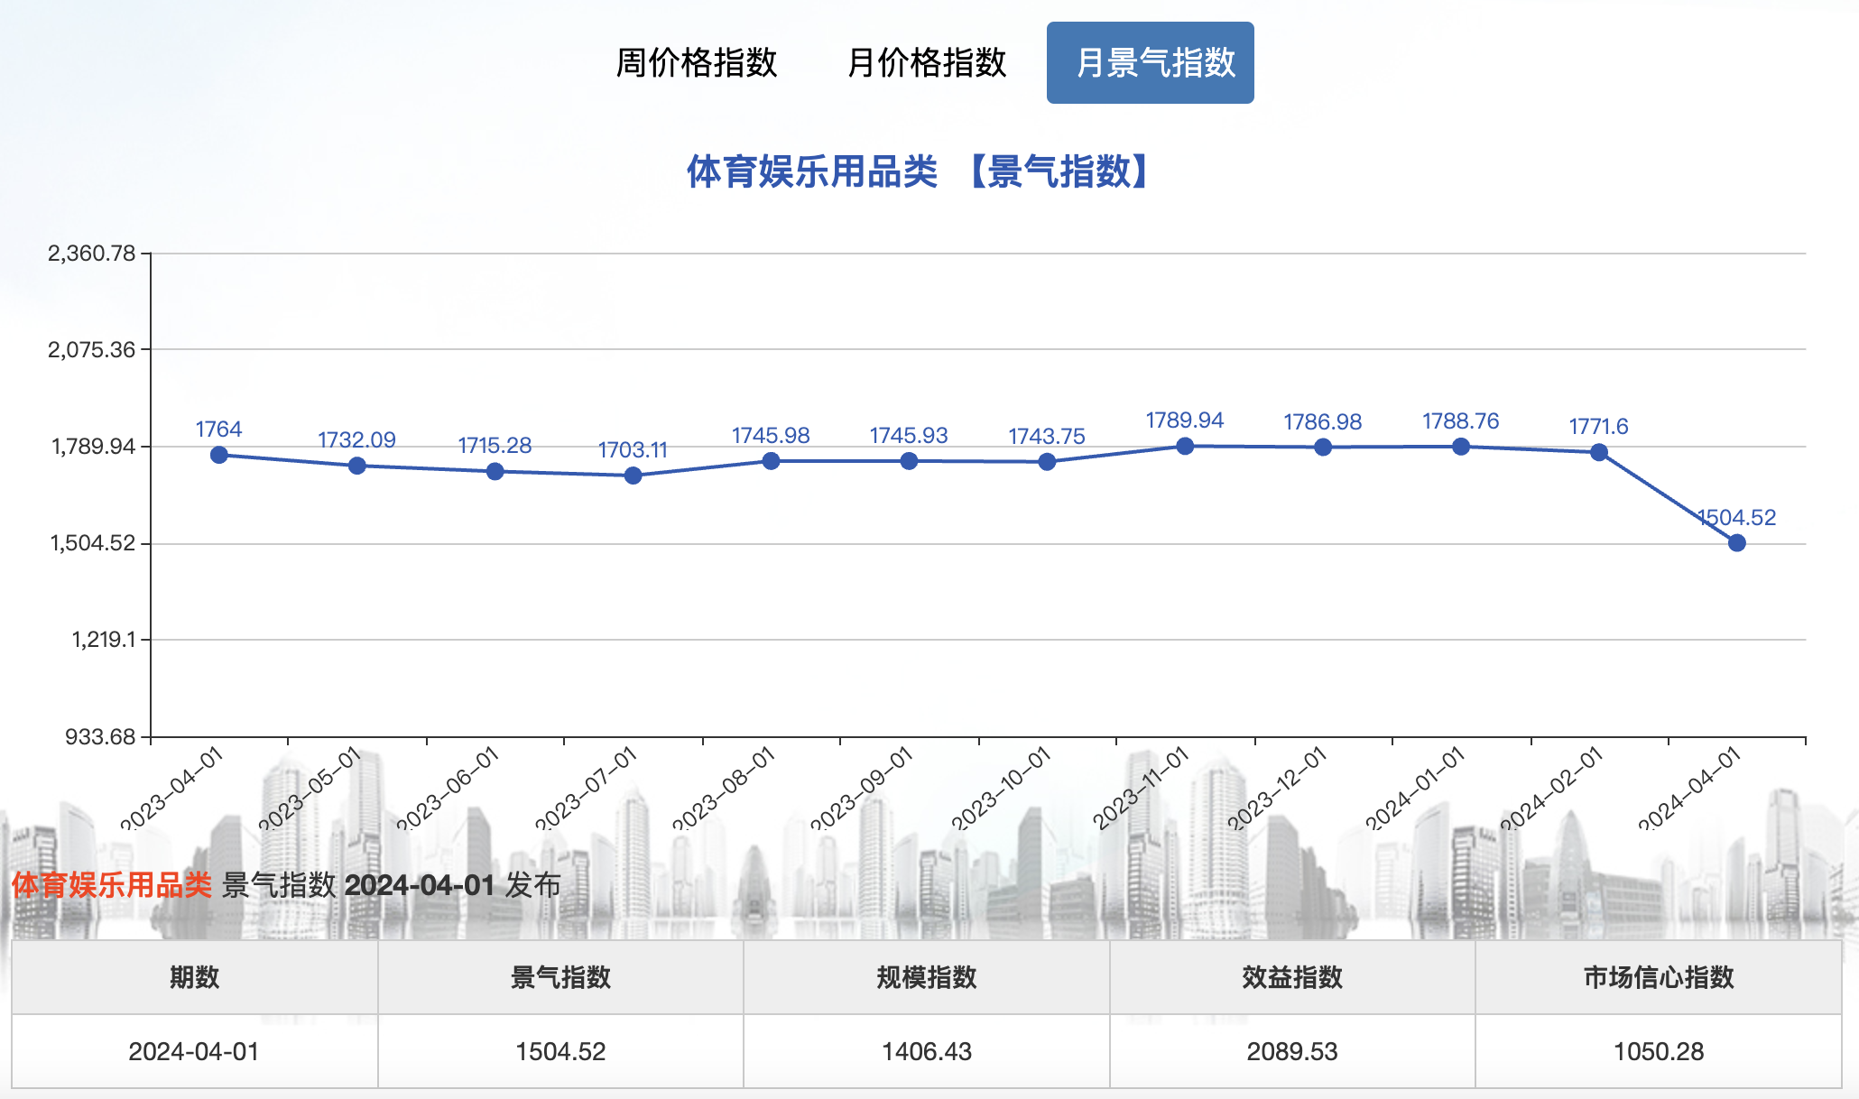Viewport: 1859px width, 1099px height.
Task: Select the 月景气指数 tab
Action: click(1150, 63)
